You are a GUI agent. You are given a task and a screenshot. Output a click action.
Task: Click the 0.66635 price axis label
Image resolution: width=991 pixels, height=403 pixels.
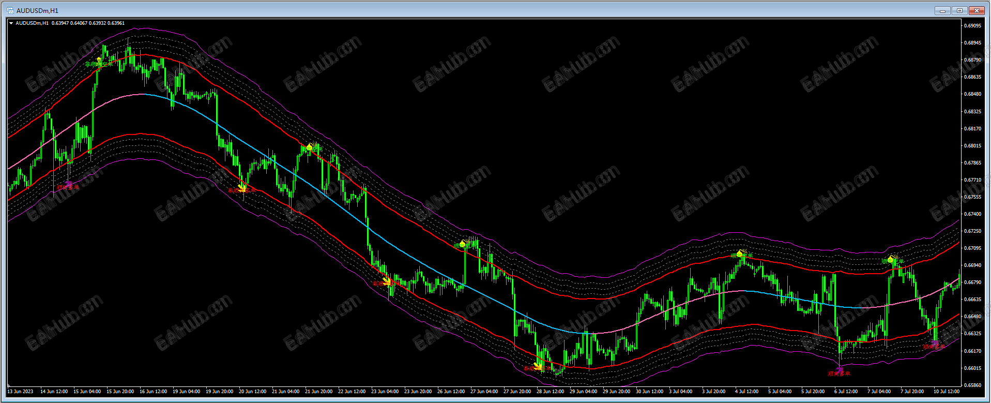[x=972, y=300]
